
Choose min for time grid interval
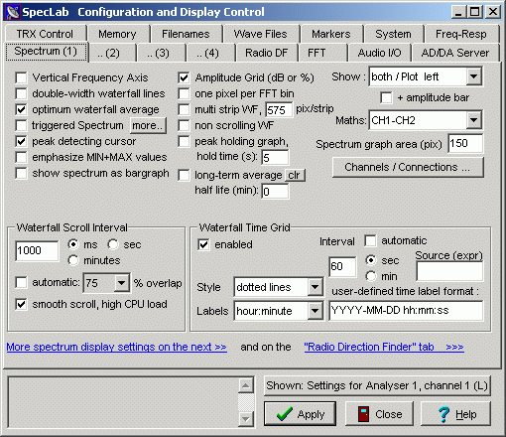pos(371,276)
